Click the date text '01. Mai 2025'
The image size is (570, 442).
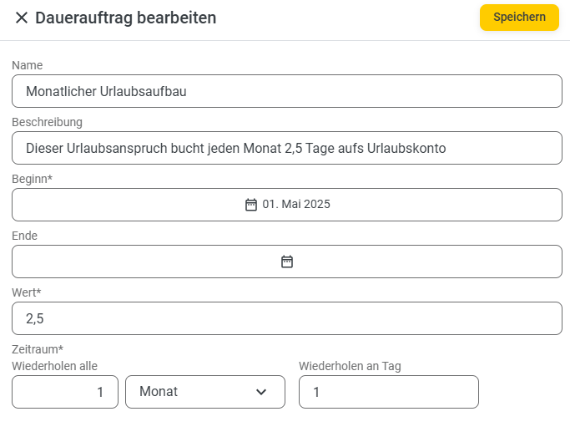(x=296, y=205)
